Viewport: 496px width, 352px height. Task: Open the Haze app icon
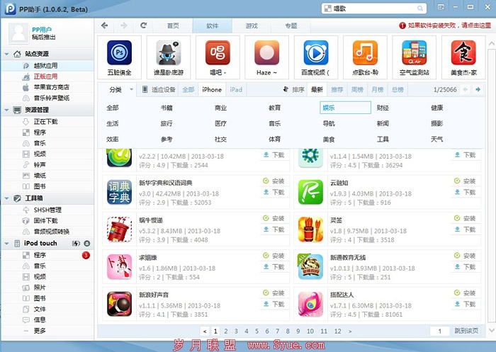[266, 52]
